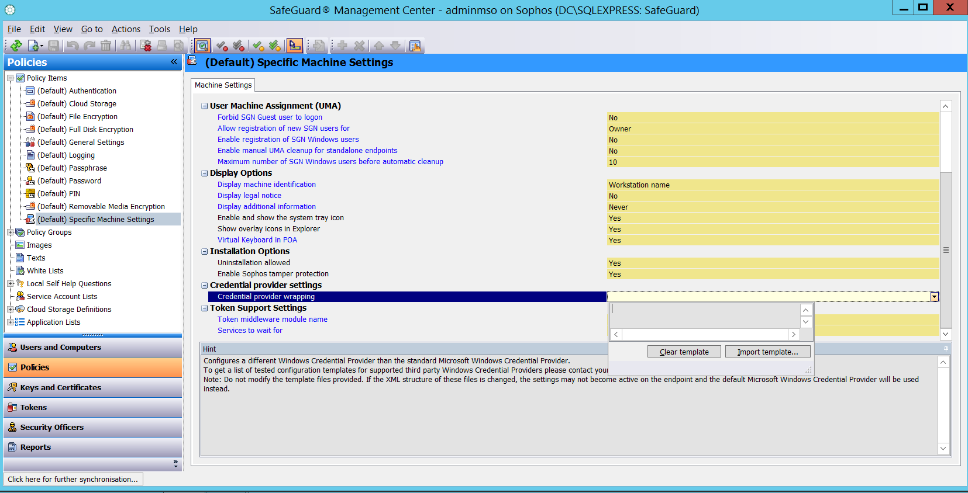The width and height of the screenshot is (968, 493).
Task: Click the undo arrow toolbar icon
Action: (73, 46)
